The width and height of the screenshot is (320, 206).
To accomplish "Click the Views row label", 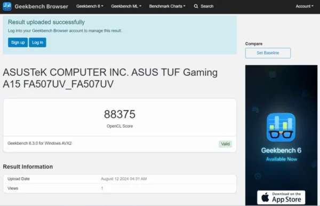I will (x=13, y=188).
